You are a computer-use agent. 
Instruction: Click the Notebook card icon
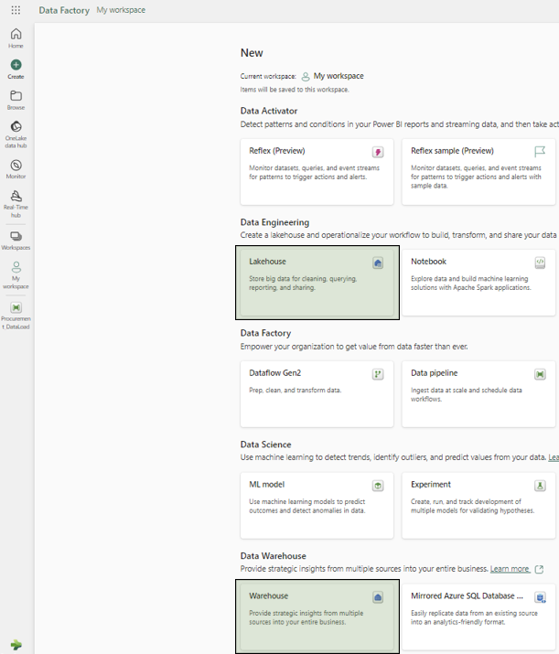point(540,263)
